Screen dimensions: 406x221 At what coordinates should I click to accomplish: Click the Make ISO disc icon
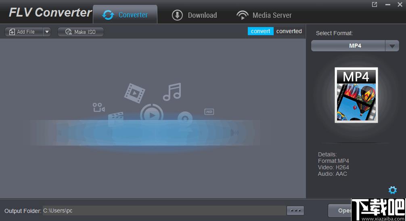[69, 32]
